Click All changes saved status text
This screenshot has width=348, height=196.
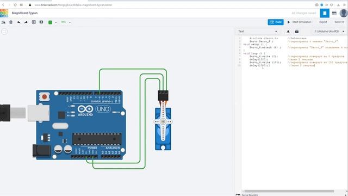point(304,13)
